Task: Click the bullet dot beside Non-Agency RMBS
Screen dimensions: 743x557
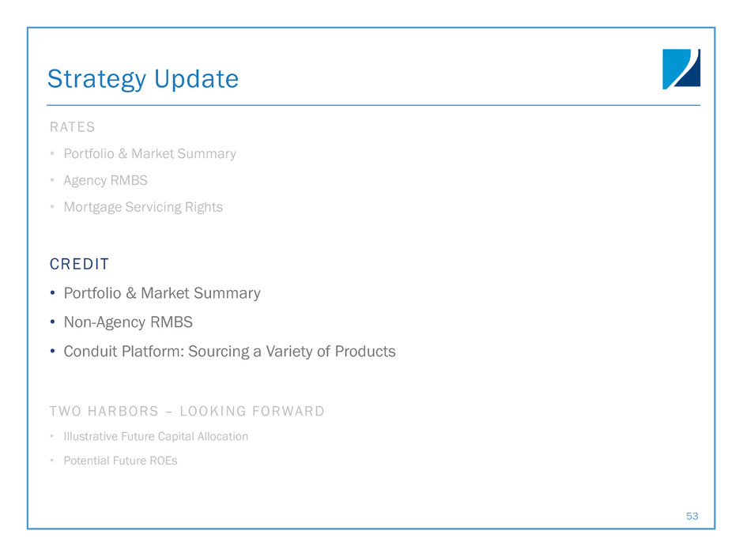Action: [52, 322]
